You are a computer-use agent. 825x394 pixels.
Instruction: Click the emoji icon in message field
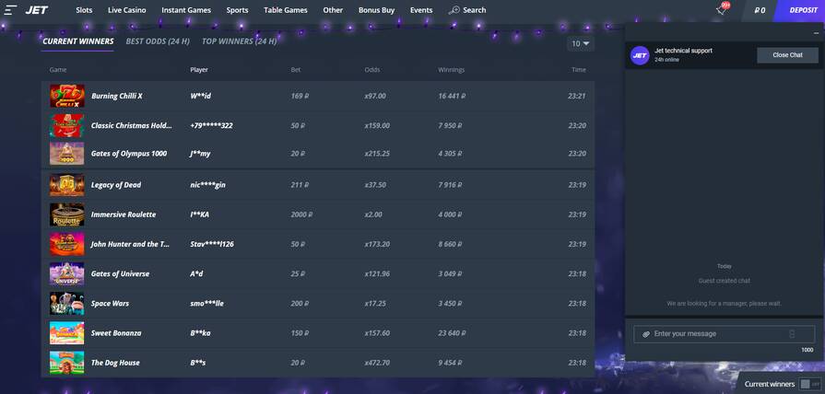pyautogui.click(x=792, y=334)
